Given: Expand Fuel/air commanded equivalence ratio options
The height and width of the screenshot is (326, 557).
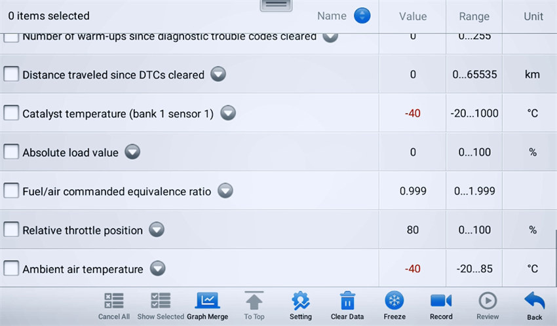Looking at the screenshot, I should pyautogui.click(x=225, y=191).
